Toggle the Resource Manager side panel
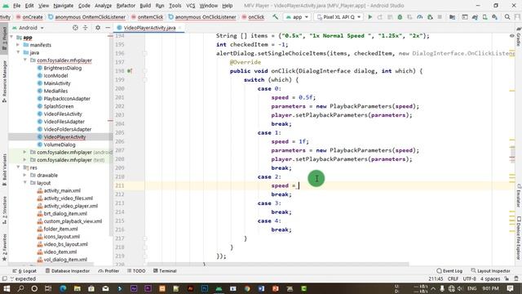 click(4, 82)
